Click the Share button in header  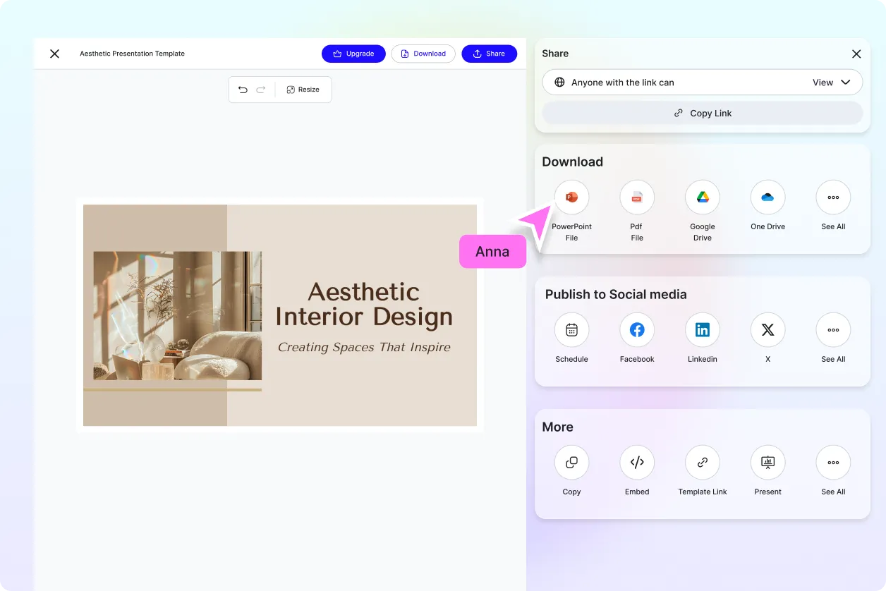pos(490,54)
